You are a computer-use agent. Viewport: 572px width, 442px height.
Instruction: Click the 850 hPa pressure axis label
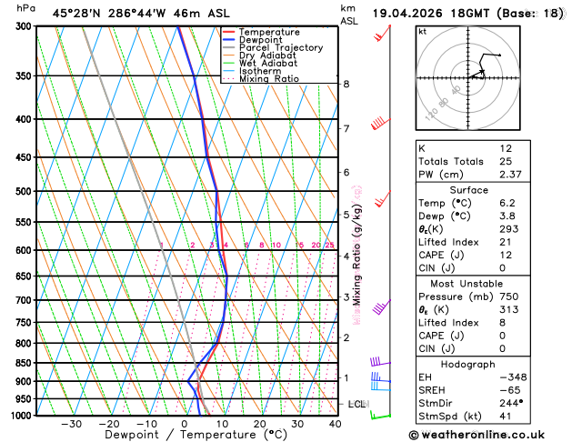pyautogui.click(x=24, y=363)
